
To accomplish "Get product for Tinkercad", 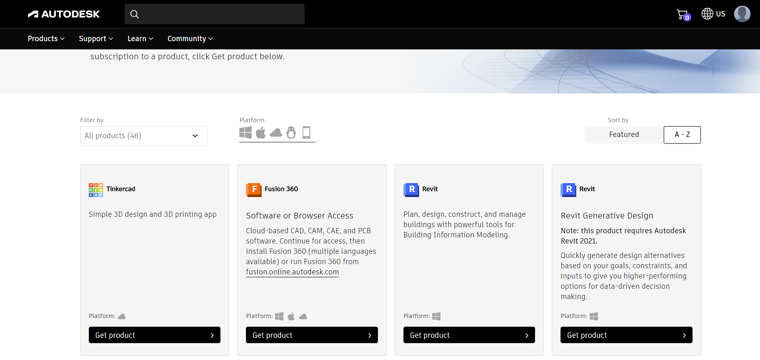I will (x=155, y=335).
